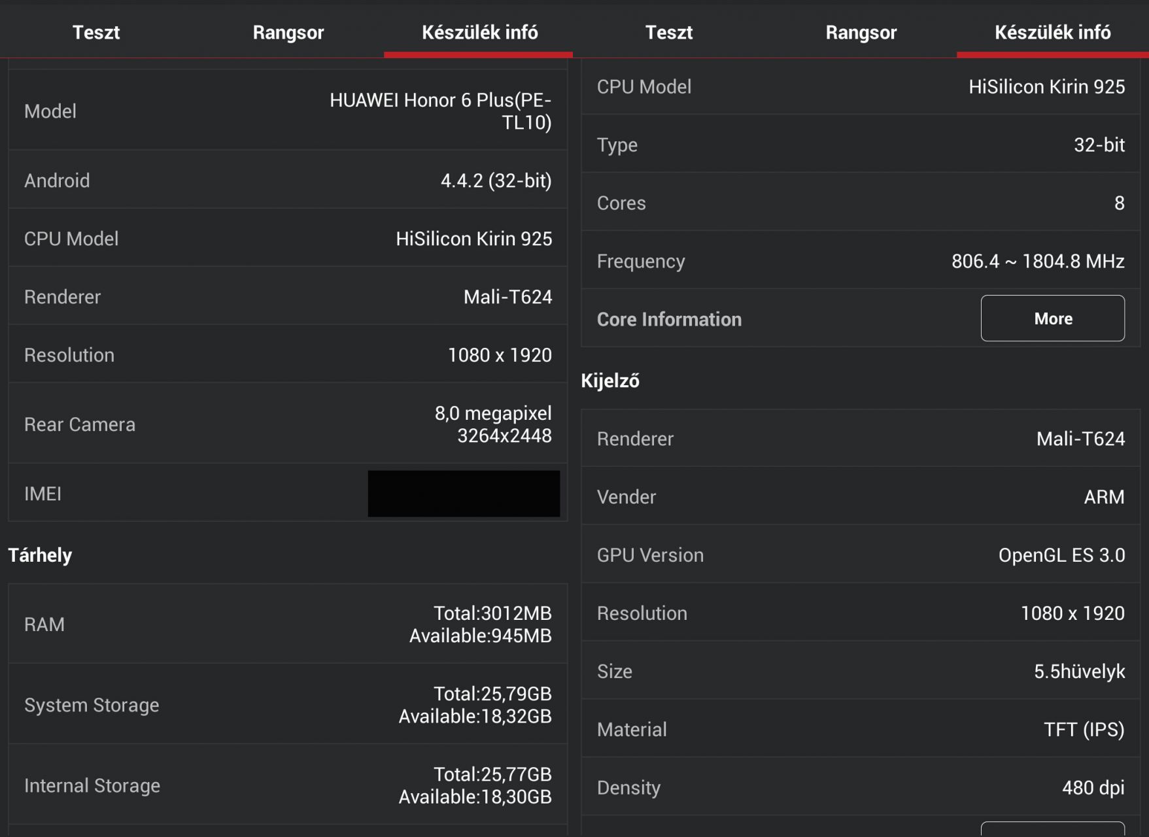Select Készülék infó tab in the right pane
This screenshot has height=837, width=1149.
[1052, 32]
